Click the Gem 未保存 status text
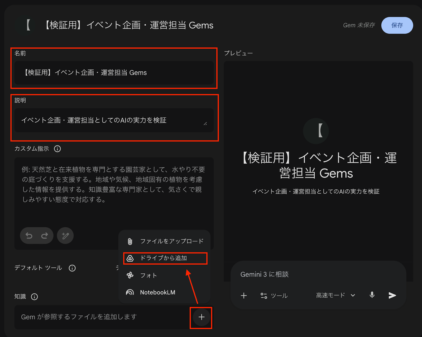This screenshot has height=337, width=422. (x=359, y=25)
